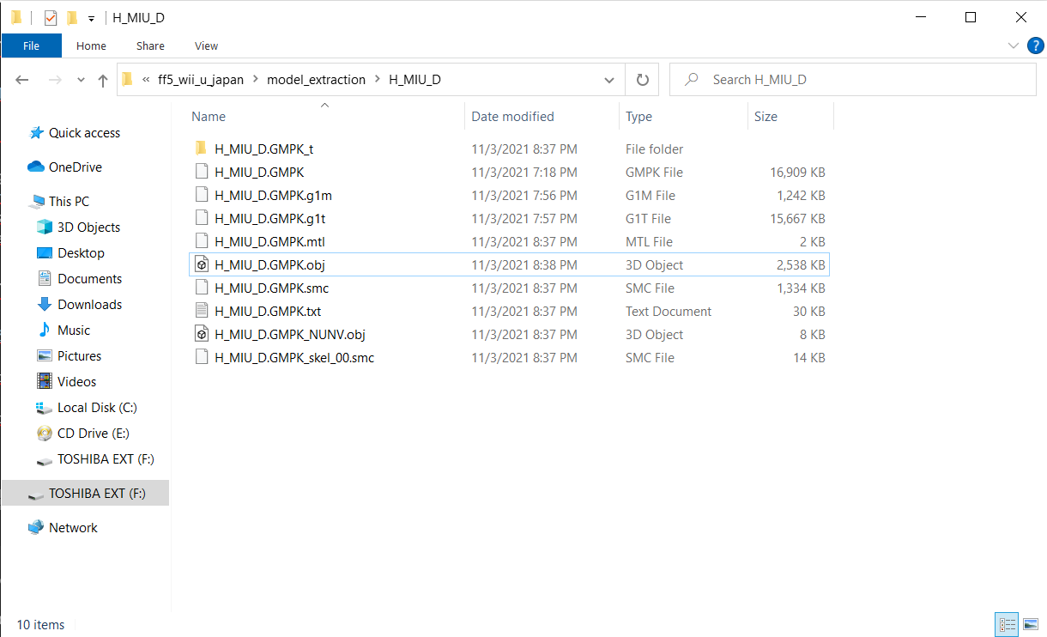This screenshot has width=1047, height=637.
Task: Open the Desktop folder in sidebar
Action: point(81,253)
